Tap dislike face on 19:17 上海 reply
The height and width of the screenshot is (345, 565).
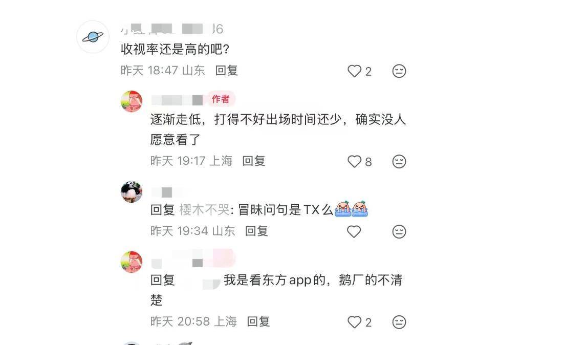(x=399, y=161)
